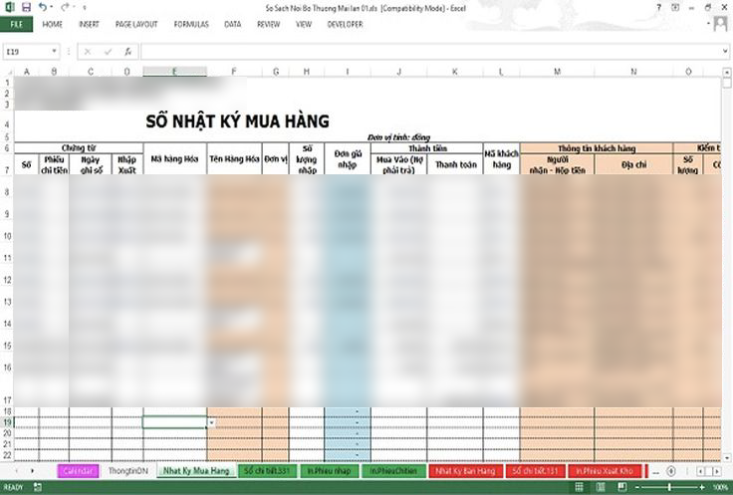This screenshot has width=733, height=495.
Task: Switch to the ThongtinDN sheet tab
Action: pos(128,471)
